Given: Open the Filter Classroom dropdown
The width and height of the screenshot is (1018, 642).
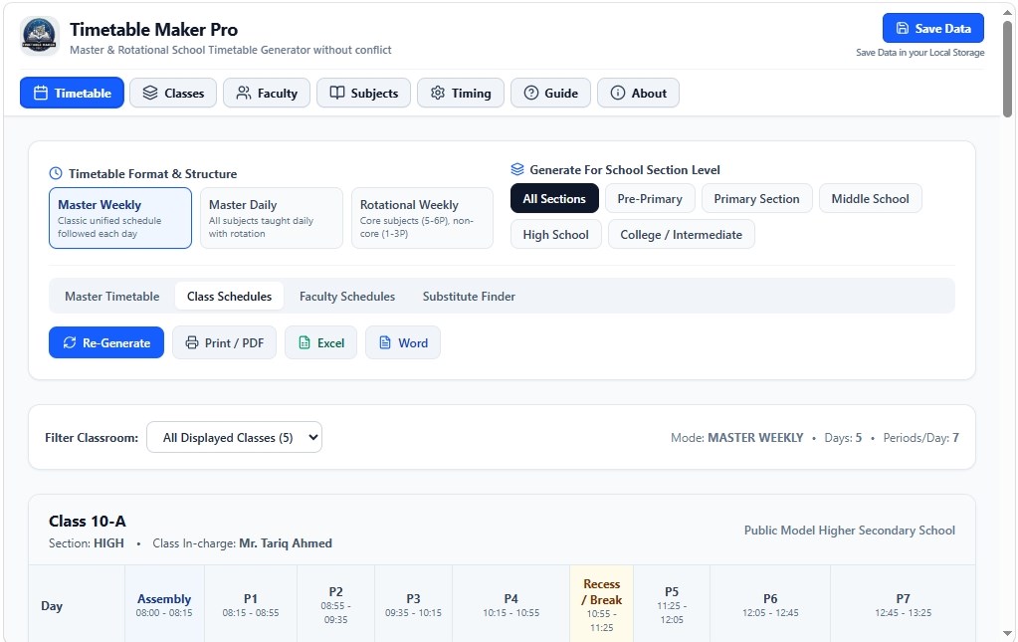Looking at the screenshot, I should (235, 438).
